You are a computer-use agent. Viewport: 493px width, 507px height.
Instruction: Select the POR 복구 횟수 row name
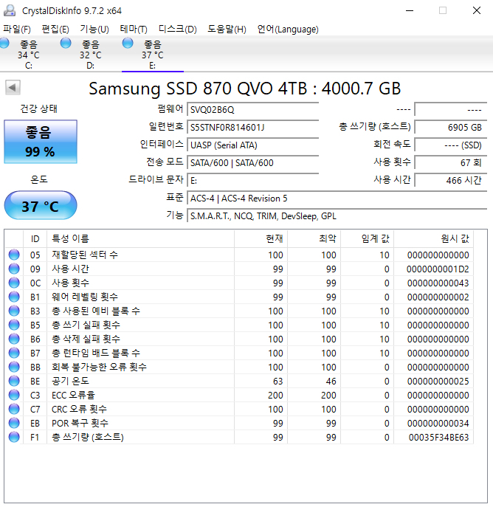point(80,423)
